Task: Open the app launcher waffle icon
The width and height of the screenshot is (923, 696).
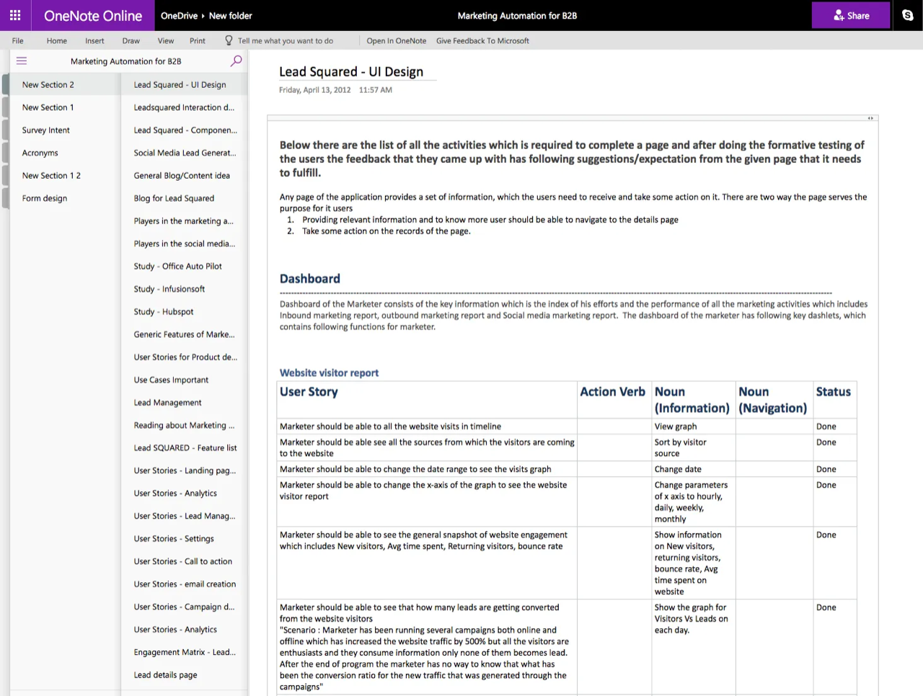Action: (x=15, y=15)
